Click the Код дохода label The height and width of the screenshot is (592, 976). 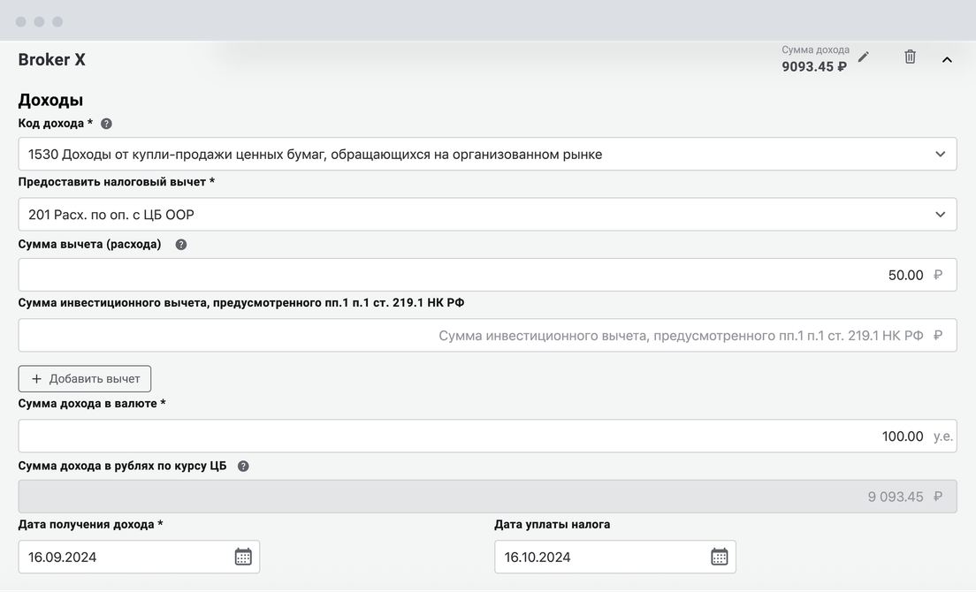click(x=56, y=123)
